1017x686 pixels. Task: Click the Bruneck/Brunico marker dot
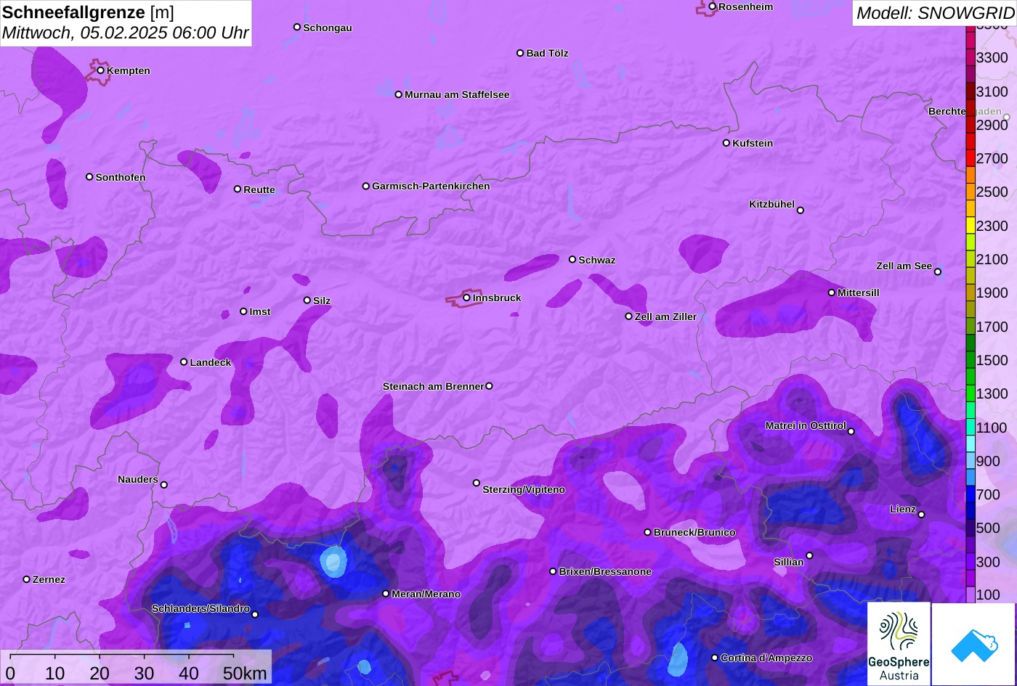click(x=648, y=532)
